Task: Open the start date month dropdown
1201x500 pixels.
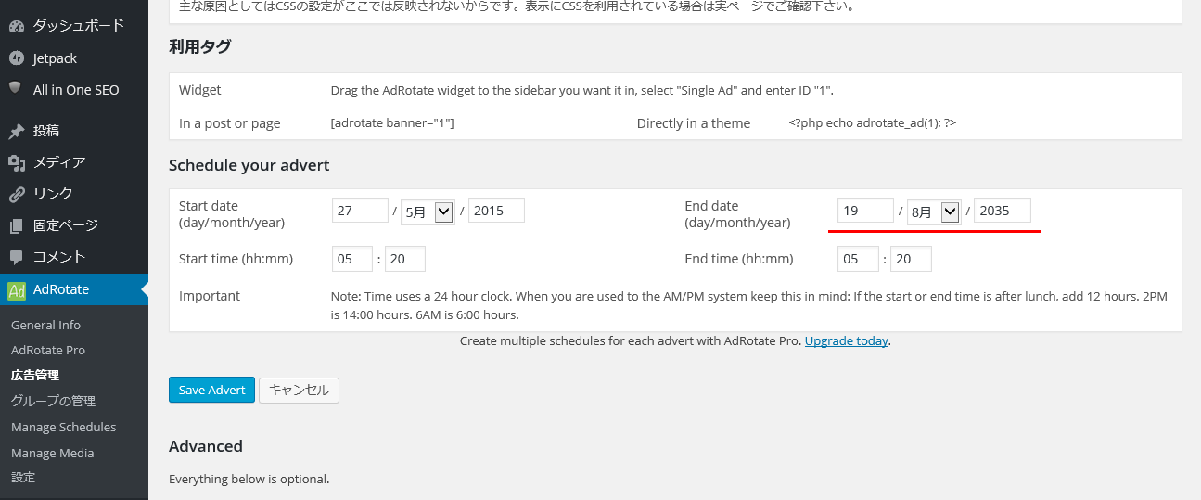Action: click(428, 211)
